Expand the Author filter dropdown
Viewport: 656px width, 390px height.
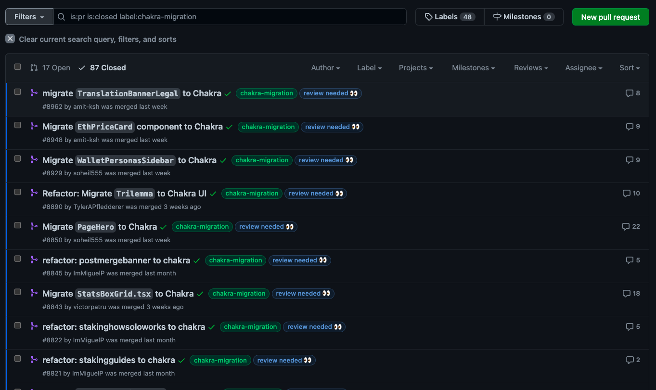pos(325,68)
